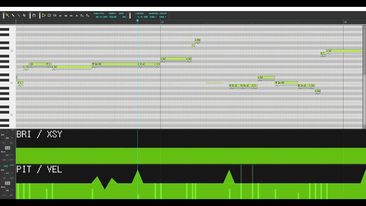This screenshot has height=206, width=366.
Task: Select the long 'e [e]' note
Action: pyautogui.click(x=72, y=67)
